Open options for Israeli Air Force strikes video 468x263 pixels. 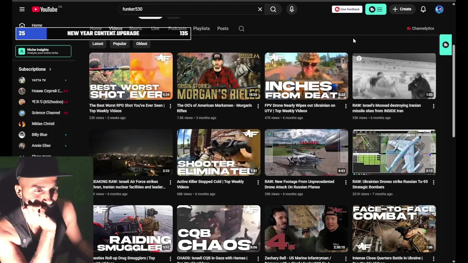170,182
